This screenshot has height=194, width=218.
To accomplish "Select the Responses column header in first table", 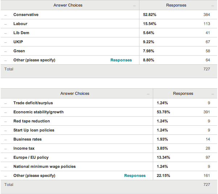I will (176, 5).
